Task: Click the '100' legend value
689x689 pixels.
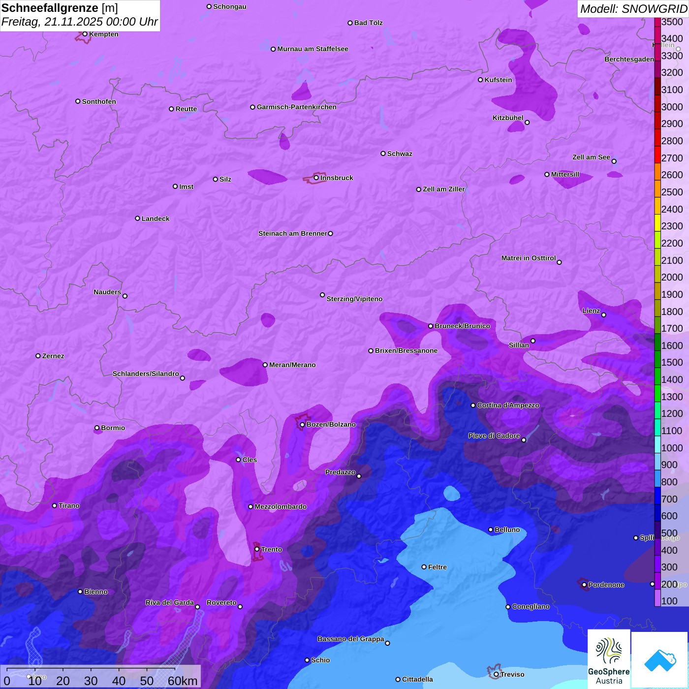Action: [669, 601]
